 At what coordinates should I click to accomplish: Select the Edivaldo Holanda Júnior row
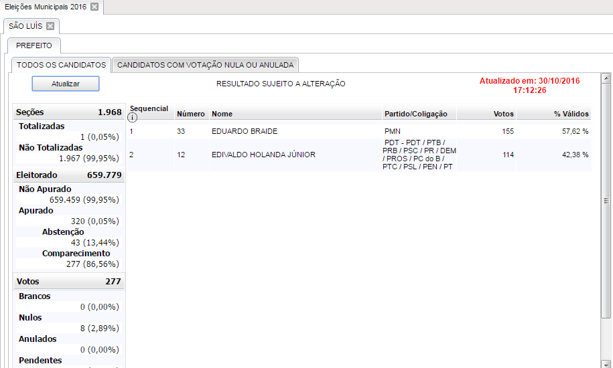[x=263, y=155]
